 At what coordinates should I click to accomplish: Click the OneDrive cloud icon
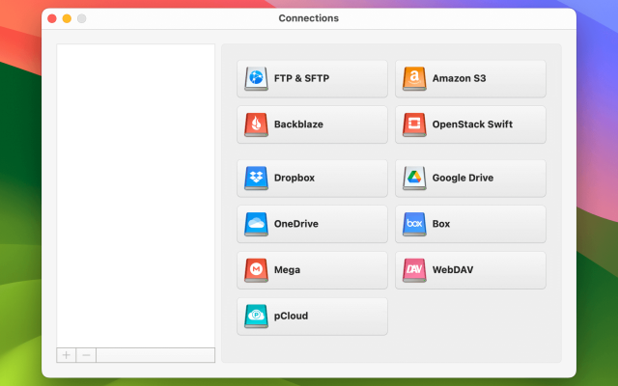(x=256, y=224)
